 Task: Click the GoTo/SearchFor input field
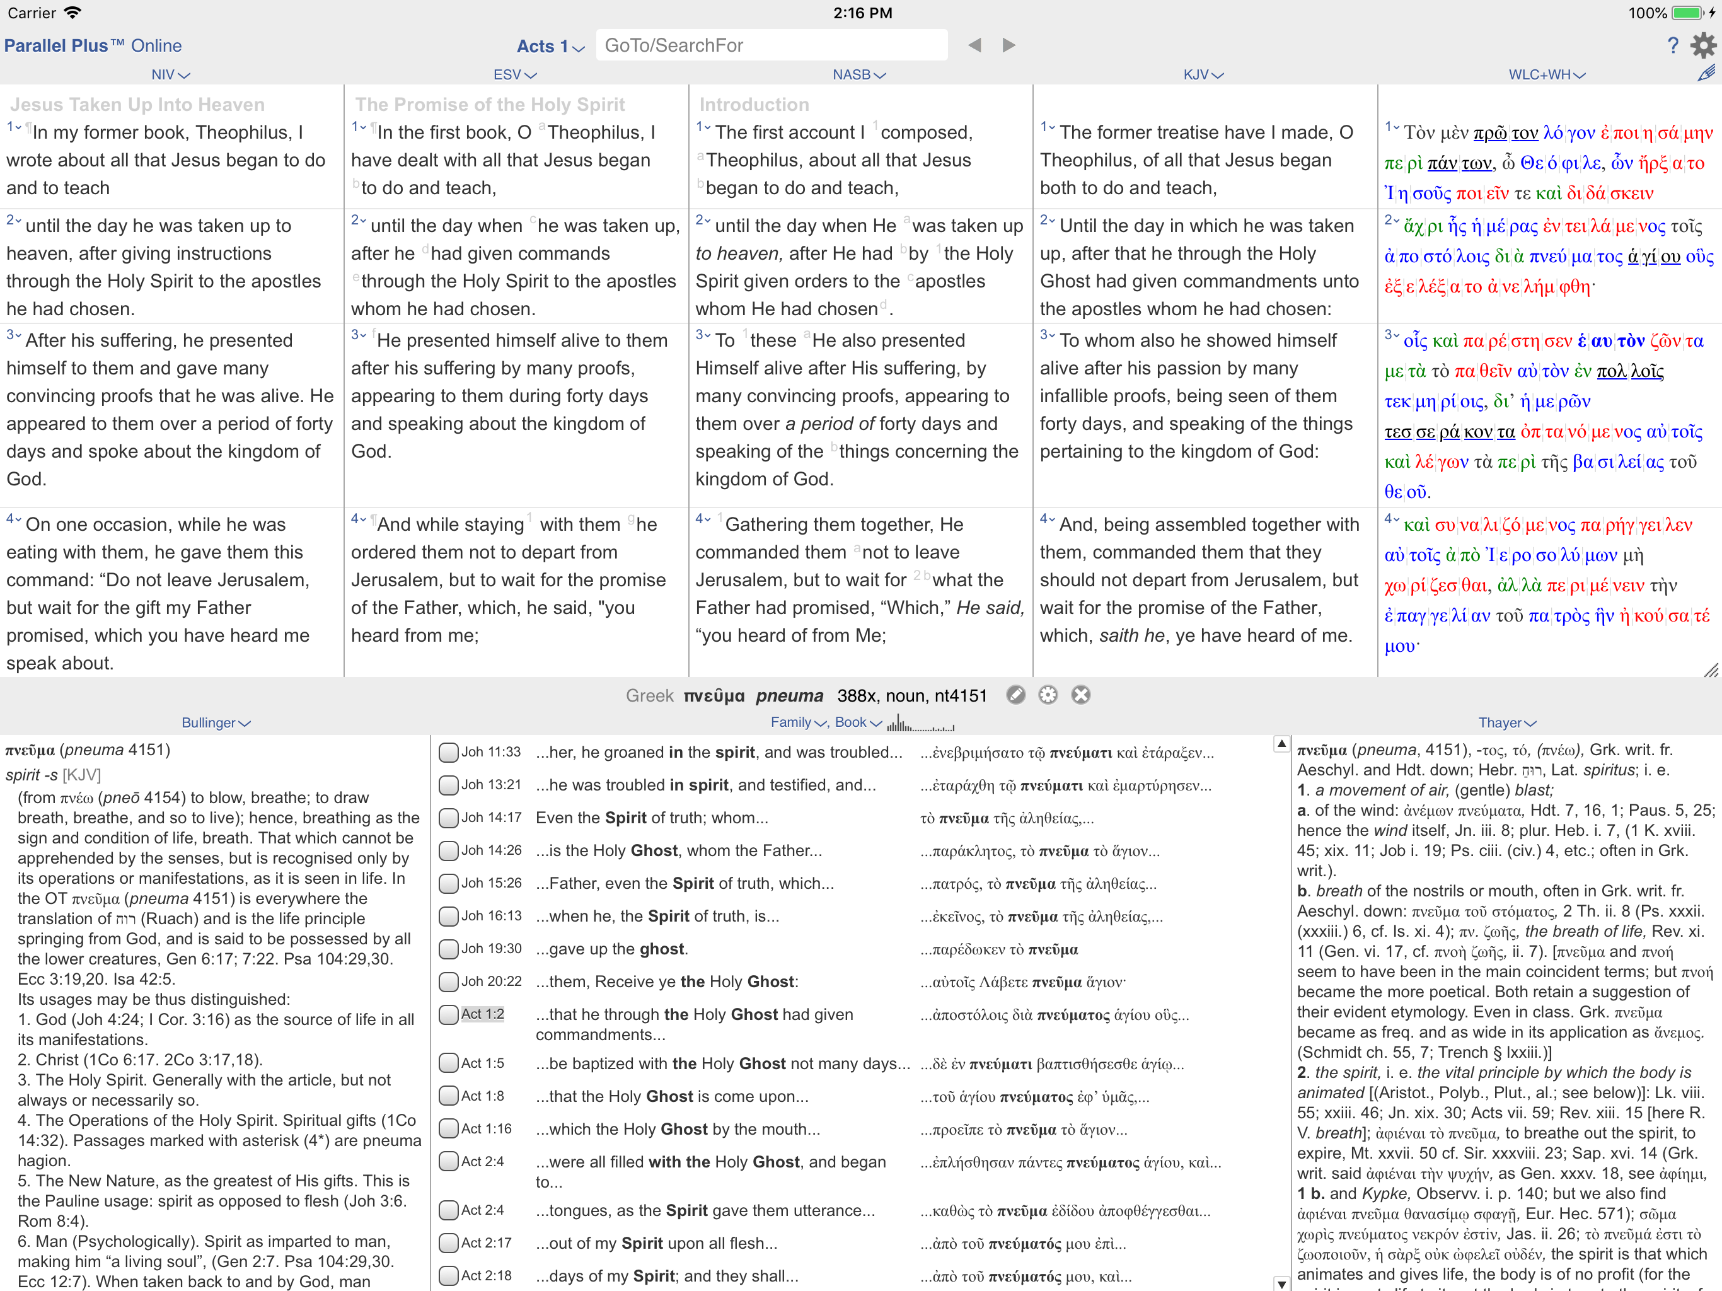pyautogui.click(x=771, y=45)
